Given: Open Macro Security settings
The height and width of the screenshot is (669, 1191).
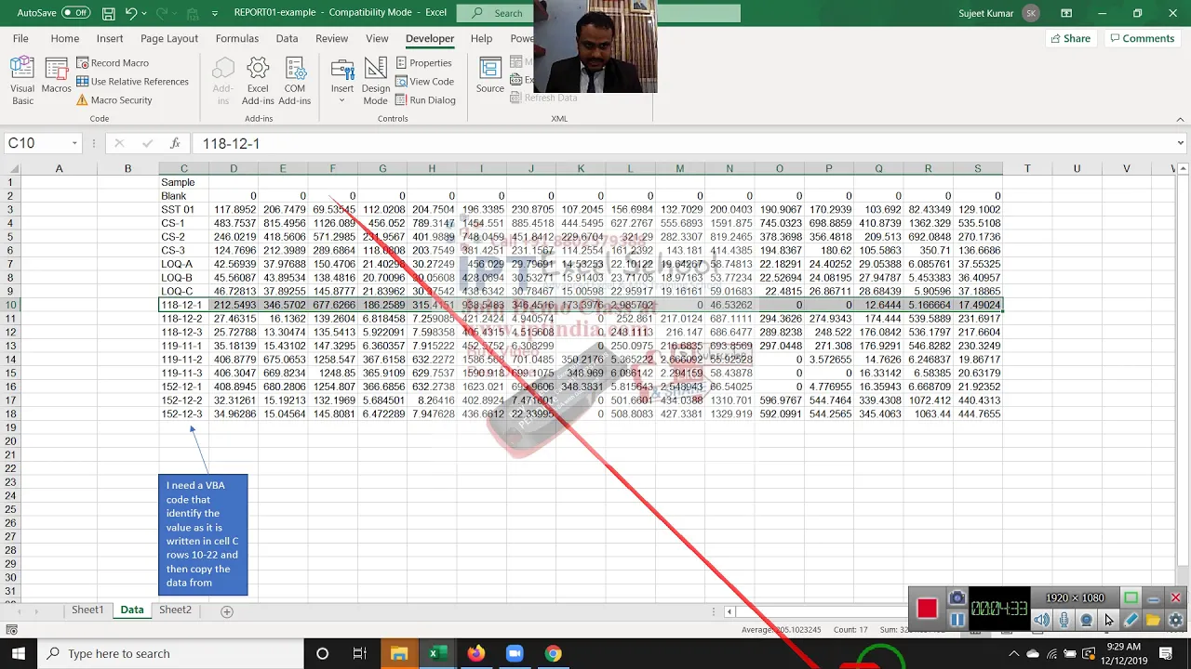Looking at the screenshot, I should tap(114, 100).
